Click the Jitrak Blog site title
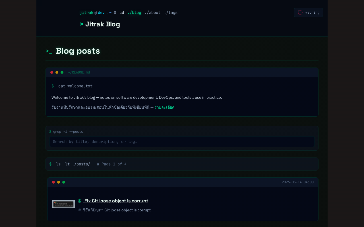Screen dimensions: 364x227 coord(102,24)
